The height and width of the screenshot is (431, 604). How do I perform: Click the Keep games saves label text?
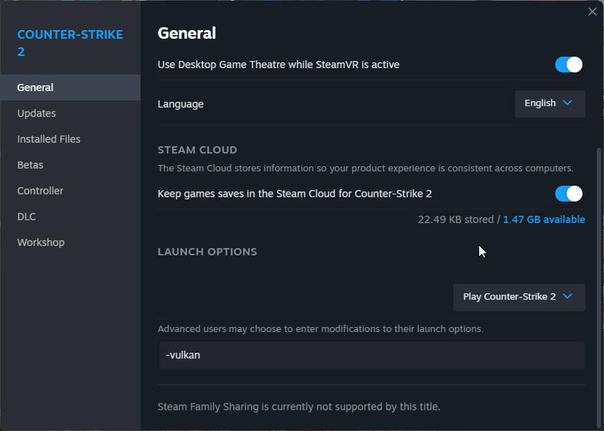coord(294,194)
